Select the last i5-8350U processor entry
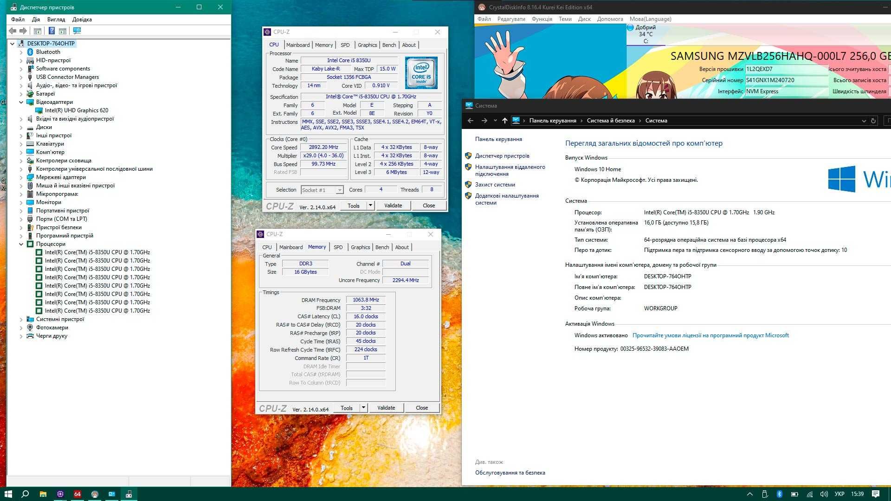Viewport: 891px width, 501px height. tap(97, 311)
